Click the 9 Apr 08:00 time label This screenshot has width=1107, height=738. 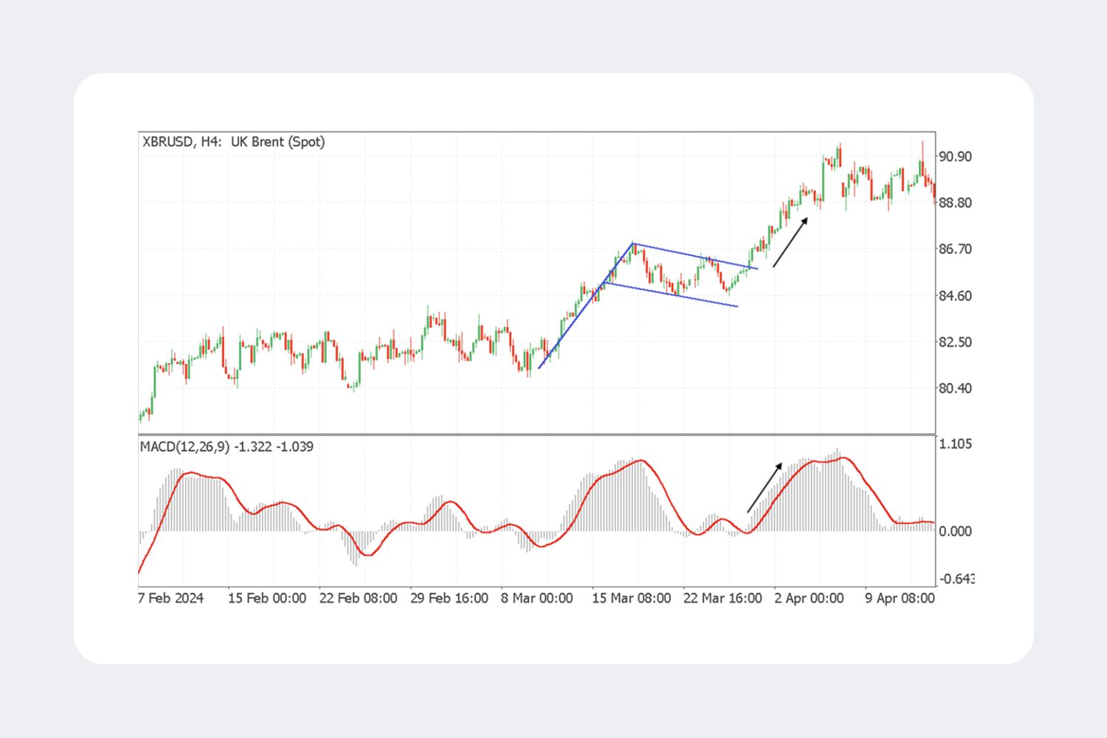(900, 598)
